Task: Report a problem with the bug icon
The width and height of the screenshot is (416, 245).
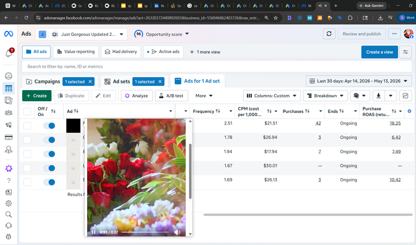Action: 8,237
